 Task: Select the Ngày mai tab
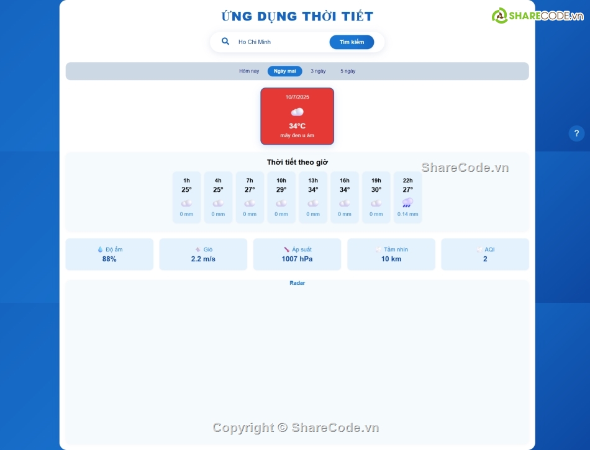pyautogui.click(x=285, y=71)
